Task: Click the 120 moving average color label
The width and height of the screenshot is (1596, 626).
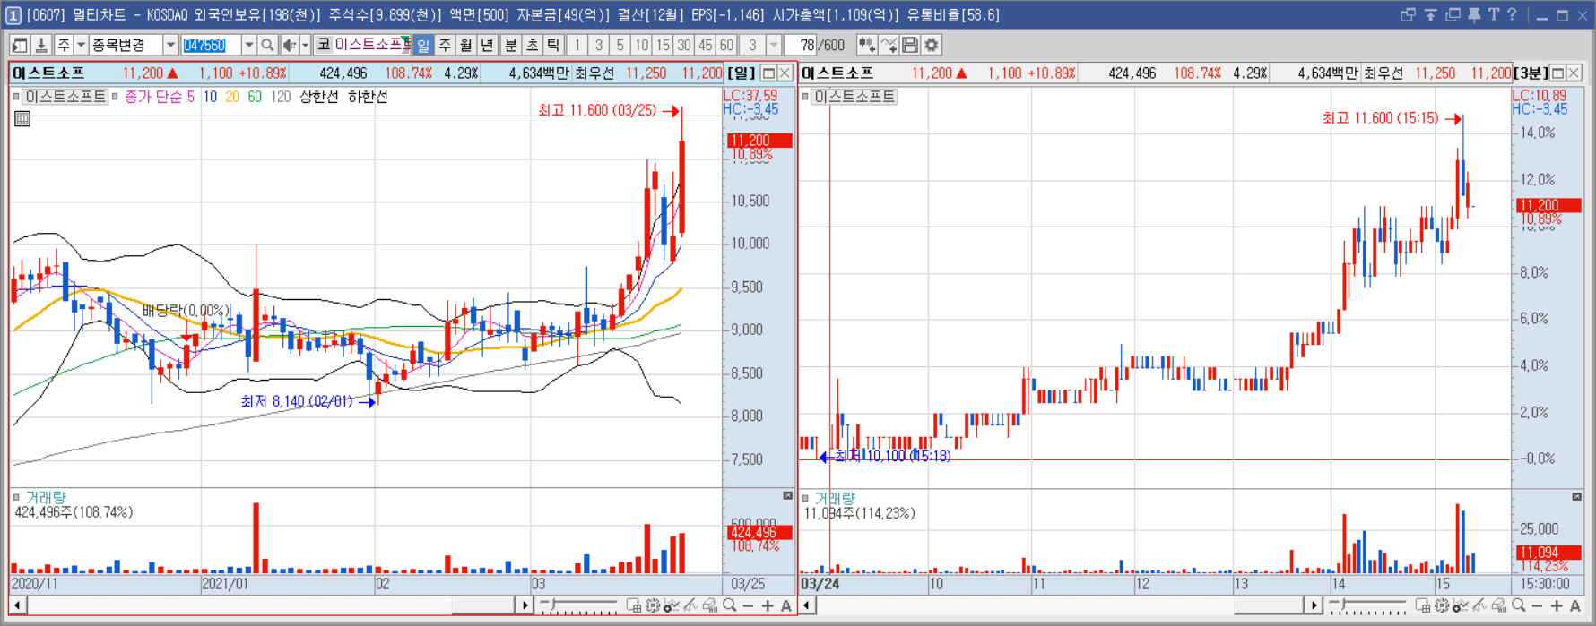Action: (281, 97)
